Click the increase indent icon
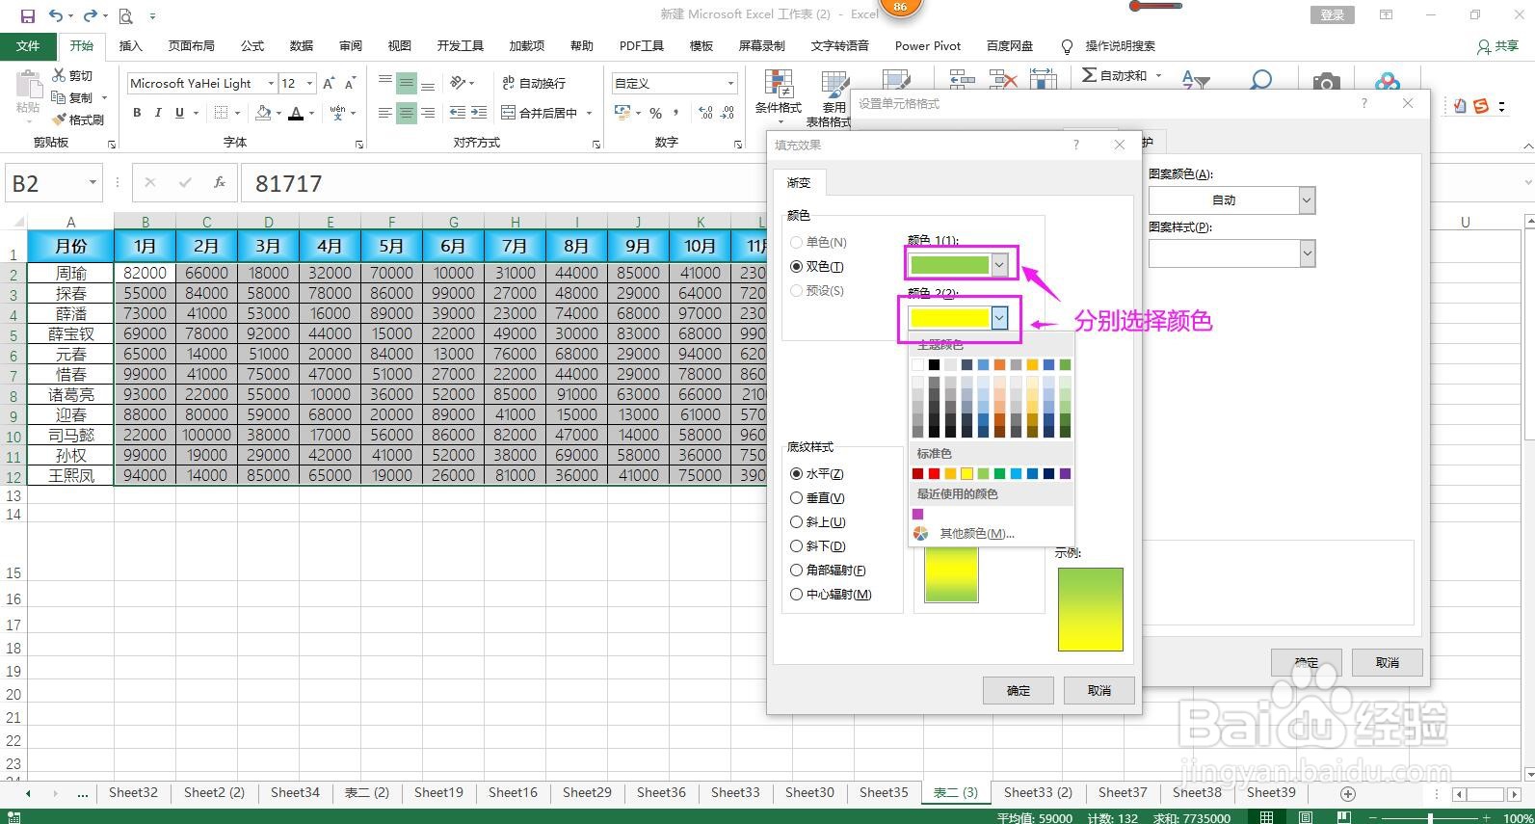Screen dimensions: 1535x824 pyautogui.click(x=478, y=113)
